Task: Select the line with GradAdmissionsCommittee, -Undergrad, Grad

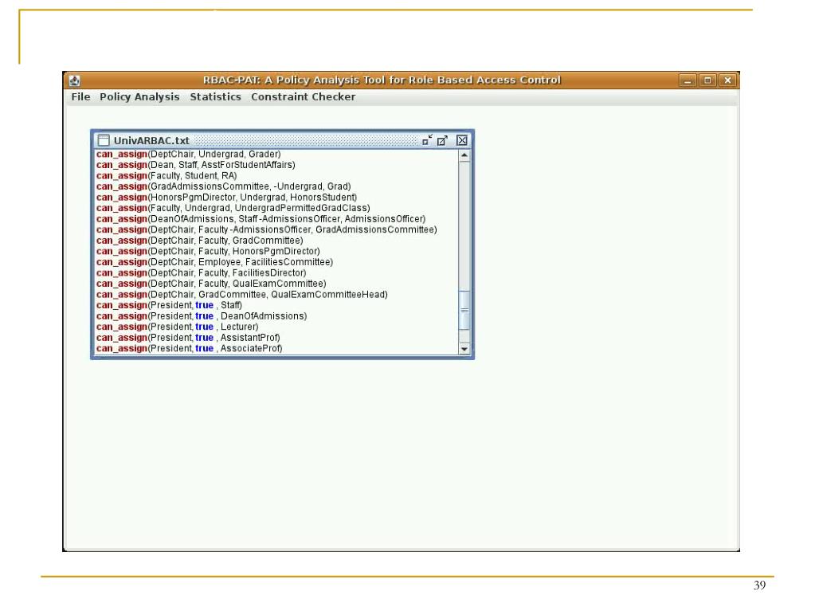Action: (x=224, y=186)
